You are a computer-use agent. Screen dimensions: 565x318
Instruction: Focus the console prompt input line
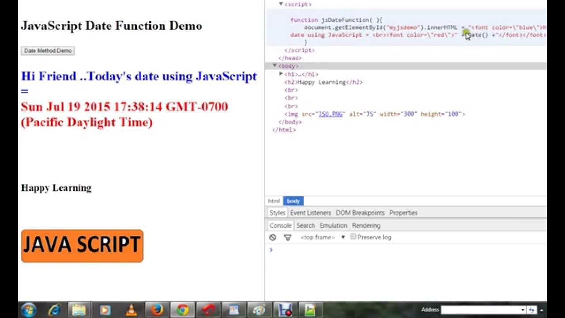(408, 250)
